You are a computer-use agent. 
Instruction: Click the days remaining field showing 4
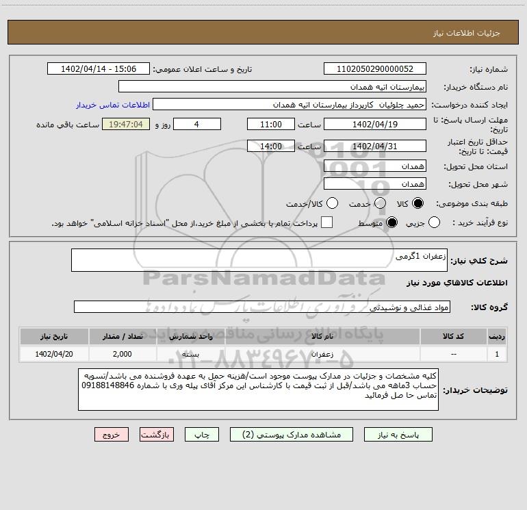coord(197,124)
